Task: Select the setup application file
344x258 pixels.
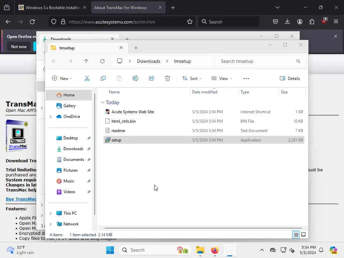Action: click(204, 140)
